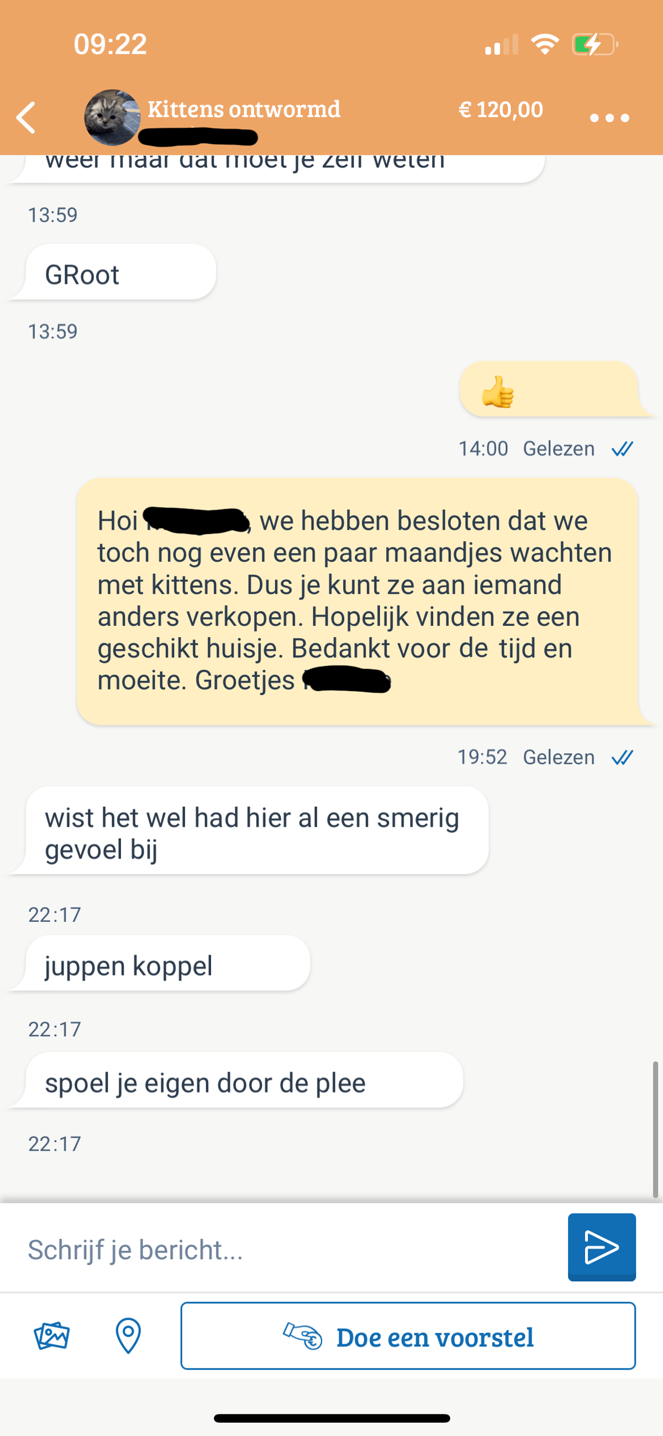Tap the € 120,00 price label
This screenshot has height=1436, width=663.
pos(501,110)
